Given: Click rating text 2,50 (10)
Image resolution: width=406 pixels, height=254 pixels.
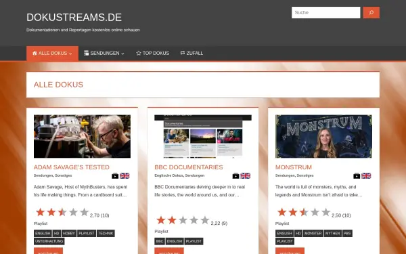Looking at the screenshot, I should [341, 215].
